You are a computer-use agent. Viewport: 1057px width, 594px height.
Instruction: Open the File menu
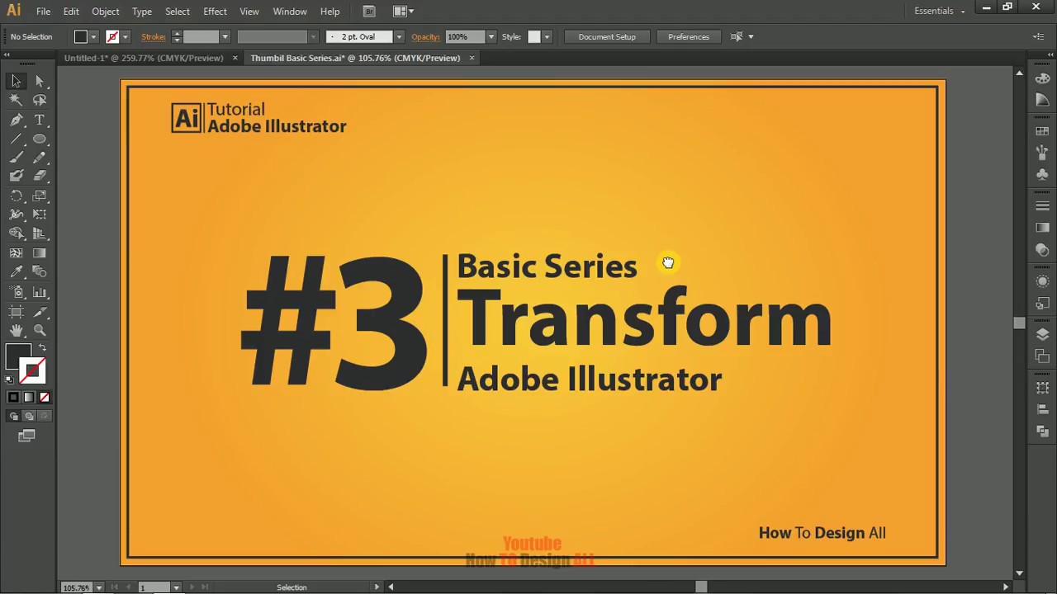(x=43, y=12)
